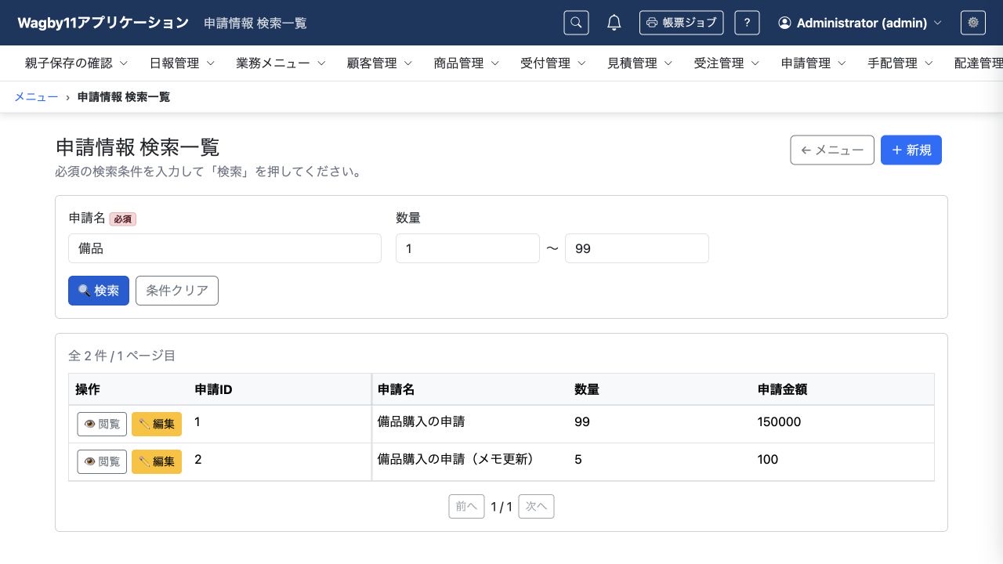The image size is (1003, 564).
Task: View the 備品購入の申請 row with ID 1
Action: click(x=102, y=424)
